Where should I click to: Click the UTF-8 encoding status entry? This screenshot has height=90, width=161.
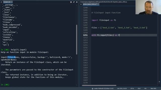(x=132, y=88)
